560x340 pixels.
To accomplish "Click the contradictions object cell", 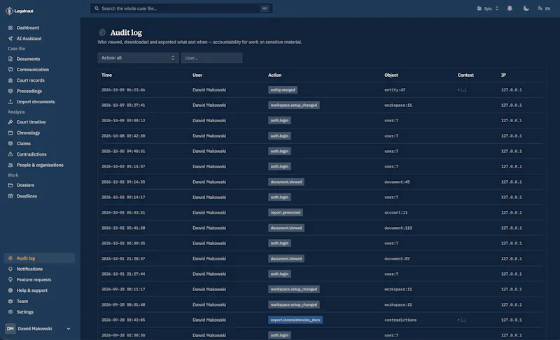I will [400, 320].
